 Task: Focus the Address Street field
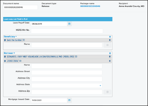[x=67, y=72]
